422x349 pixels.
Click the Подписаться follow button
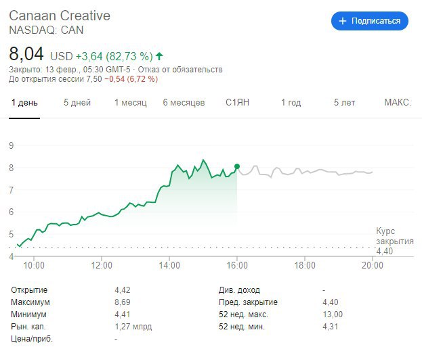tap(369, 21)
